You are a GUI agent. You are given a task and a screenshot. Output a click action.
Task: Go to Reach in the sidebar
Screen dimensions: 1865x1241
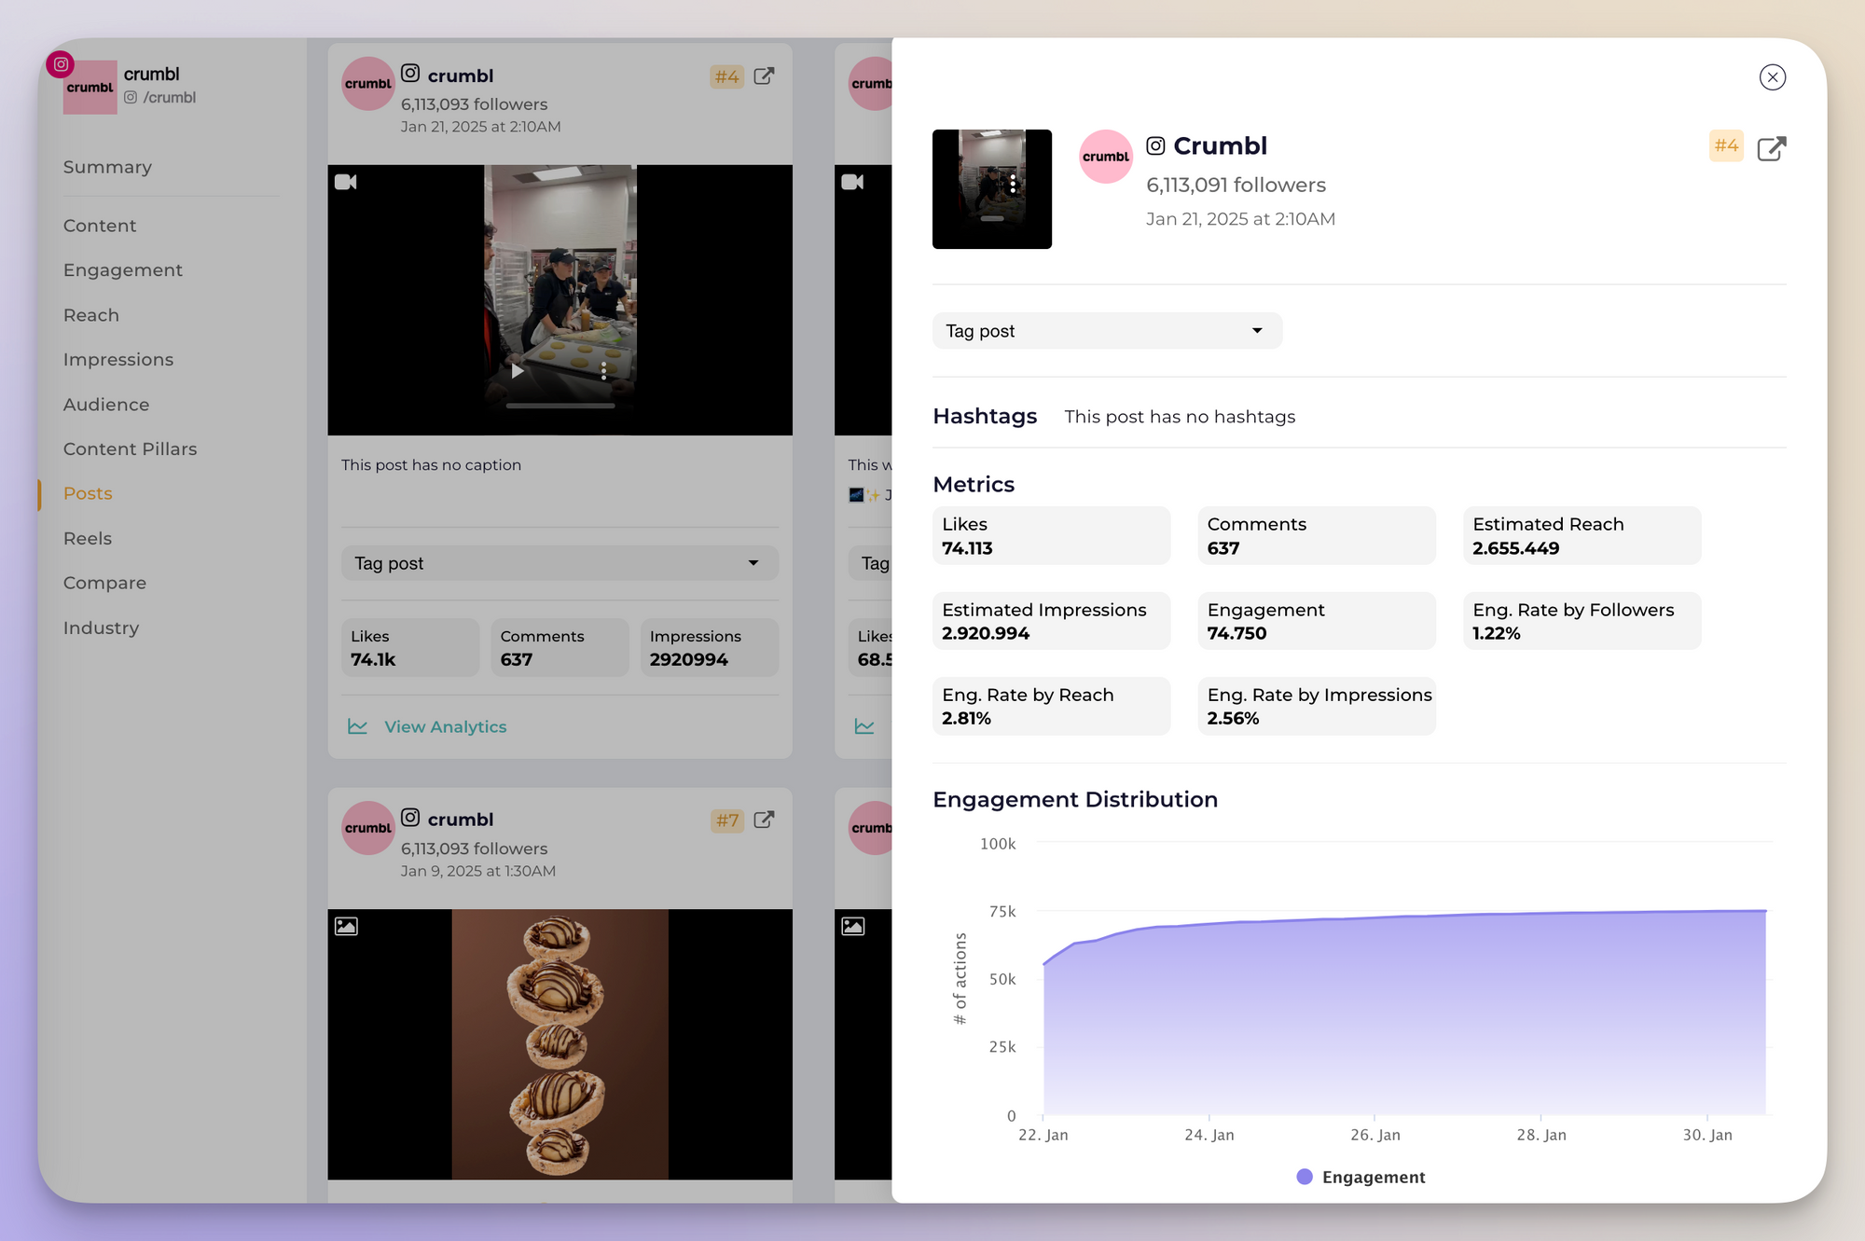pos(91,315)
